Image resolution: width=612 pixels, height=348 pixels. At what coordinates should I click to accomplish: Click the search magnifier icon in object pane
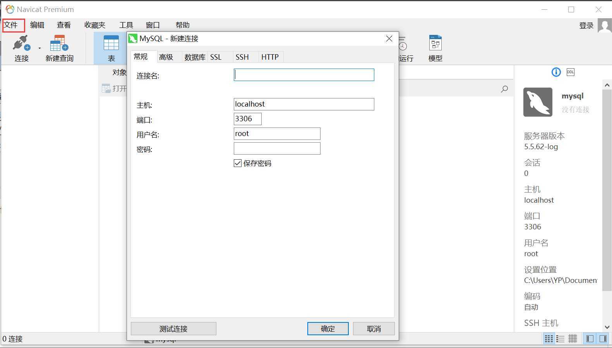[x=504, y=89]
